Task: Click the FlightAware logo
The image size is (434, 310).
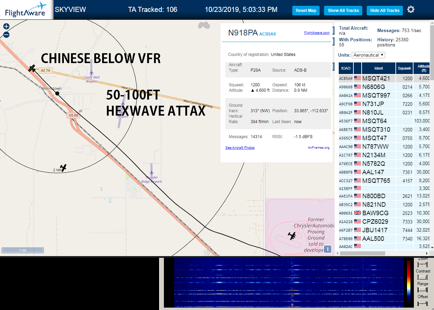Action: (x=26, y=10)
